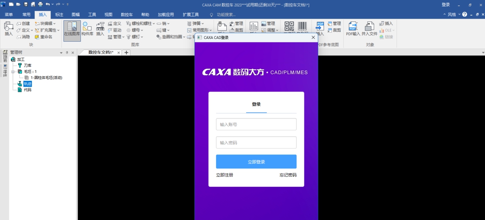Click 登录 in the main title bar
Screen dimensions: 485x220
(446, 4)
